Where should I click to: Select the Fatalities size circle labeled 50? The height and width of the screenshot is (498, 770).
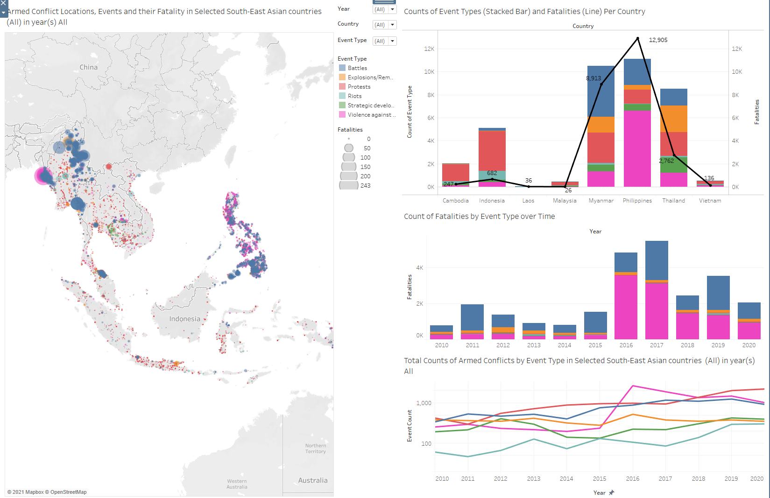tap(349, 148)
